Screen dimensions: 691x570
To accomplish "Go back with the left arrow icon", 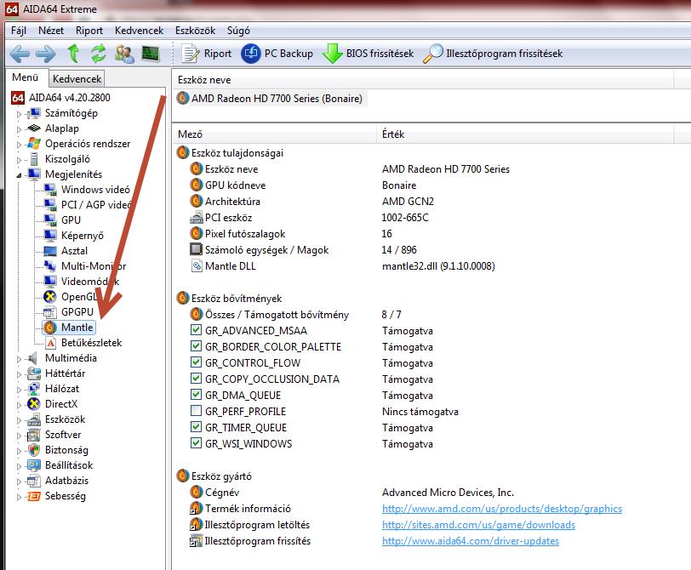I will pyautogui.click(x=20, y=54).
